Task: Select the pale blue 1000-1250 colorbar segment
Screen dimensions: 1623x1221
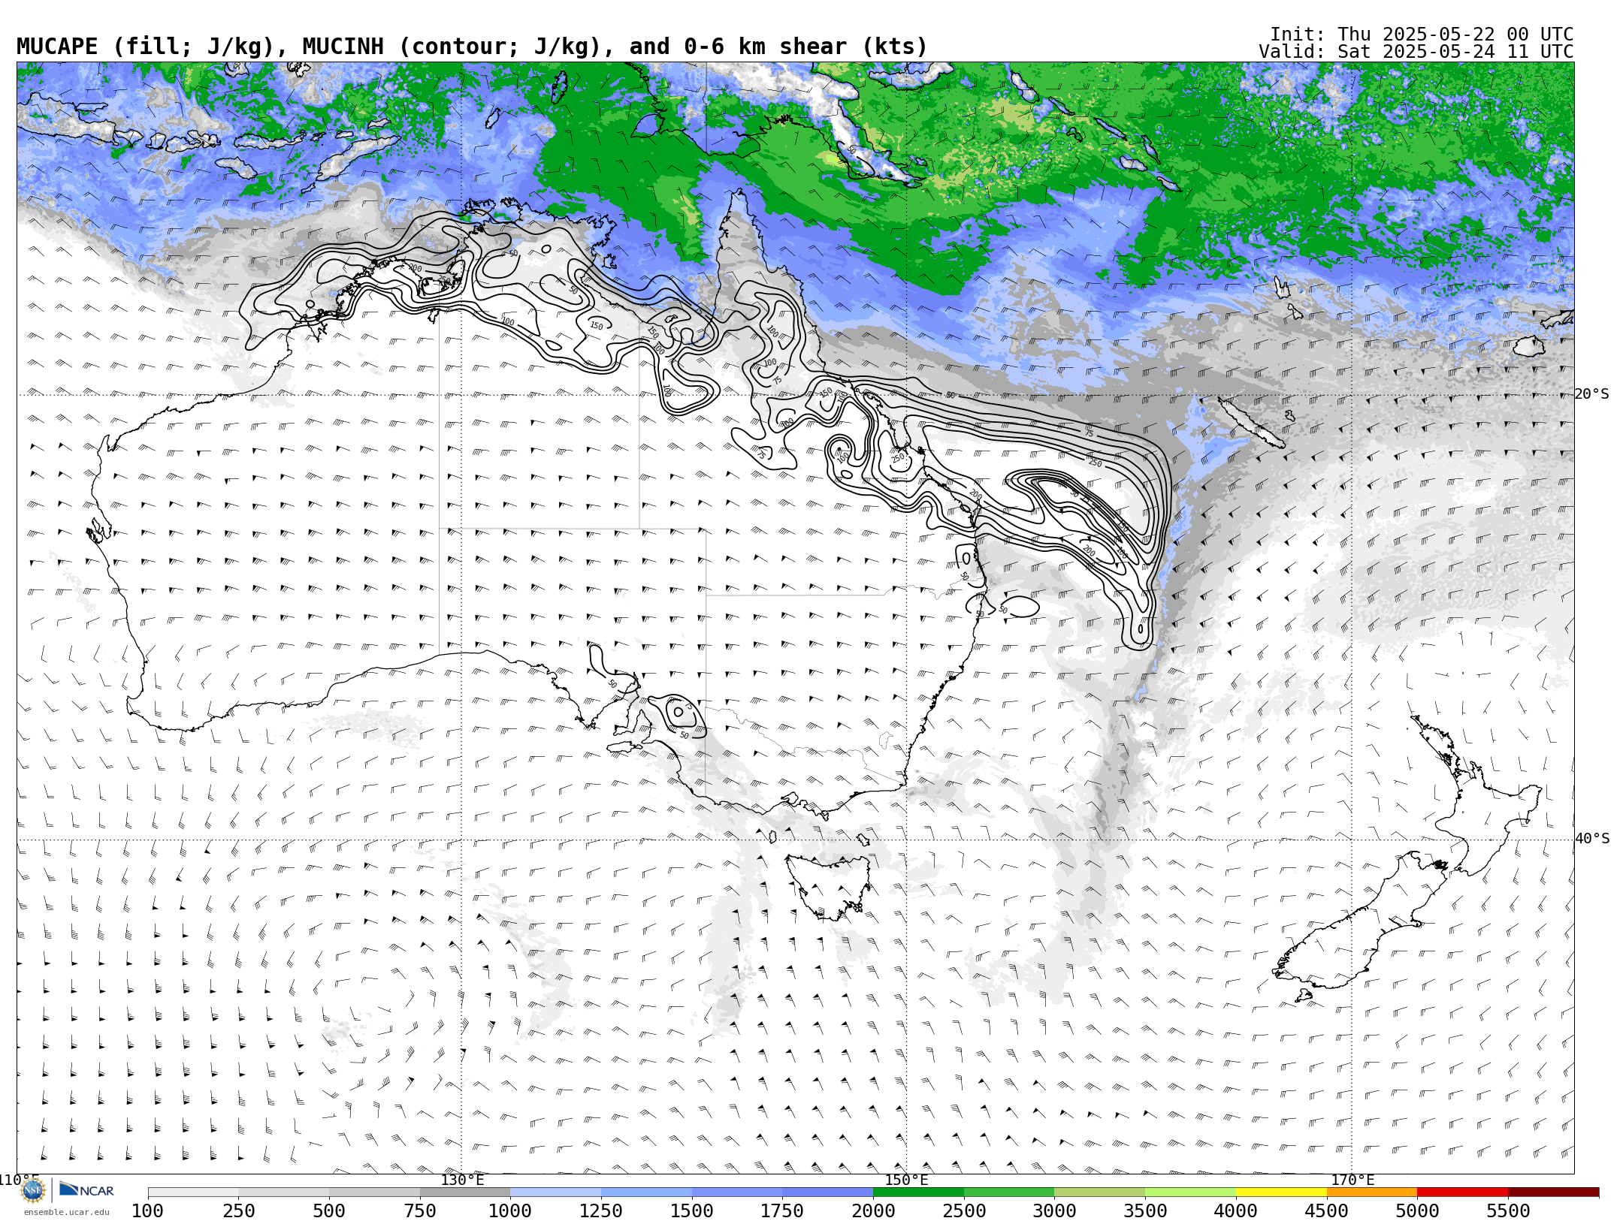Action: tap(555, 1192)
